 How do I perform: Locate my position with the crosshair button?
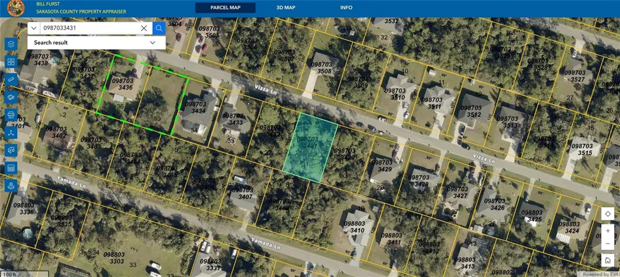[x=607, y=214]
